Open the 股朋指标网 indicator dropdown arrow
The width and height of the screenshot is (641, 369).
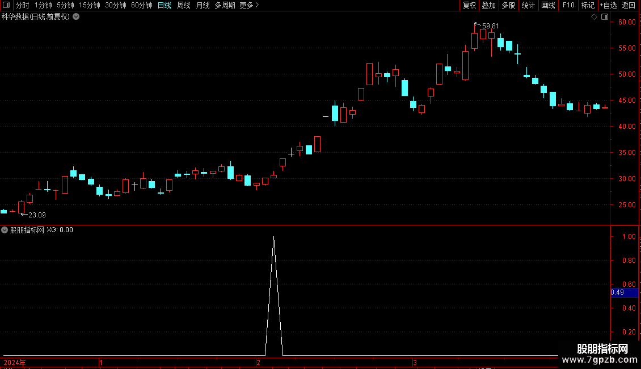pyautogui.click(x=5, y=230)
